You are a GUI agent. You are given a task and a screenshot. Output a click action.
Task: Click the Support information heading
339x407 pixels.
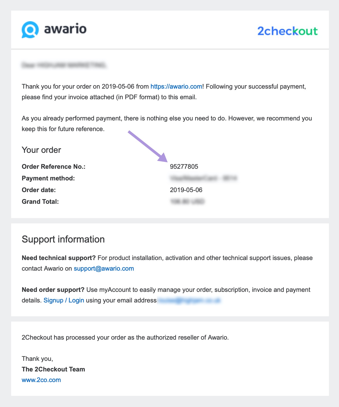pyautogui.click(x=63, y=239)
